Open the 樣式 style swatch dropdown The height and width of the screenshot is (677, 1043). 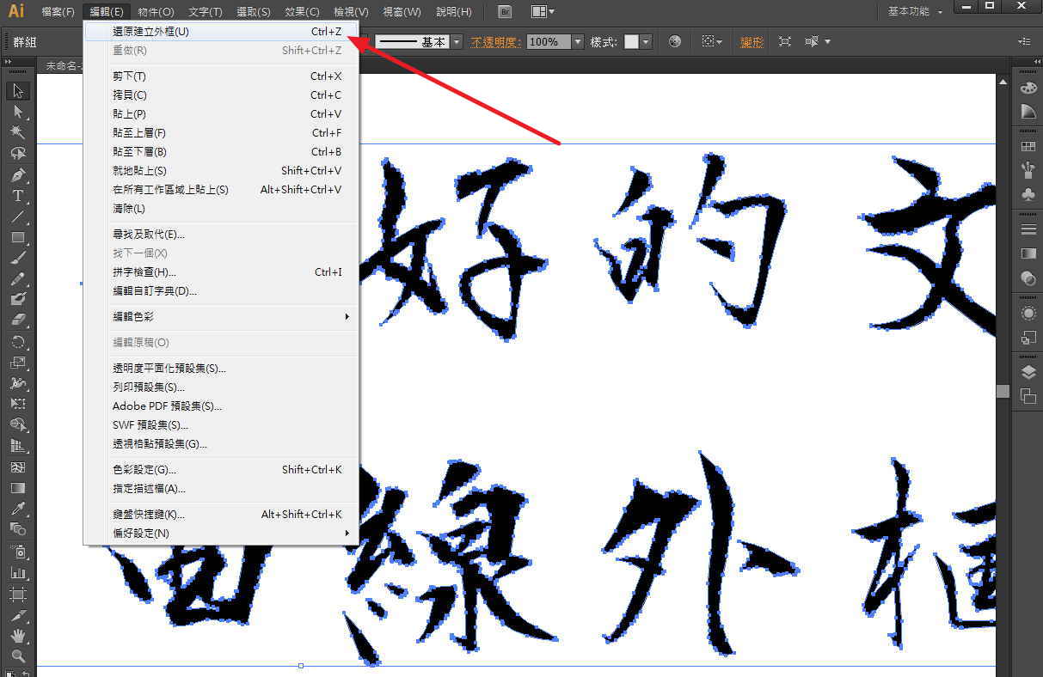click(x=646, y=41)
